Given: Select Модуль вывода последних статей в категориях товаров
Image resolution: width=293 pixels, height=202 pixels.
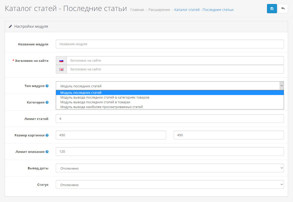Looking at the screenshot, I should pyautogui.click(x=170, y=97).
